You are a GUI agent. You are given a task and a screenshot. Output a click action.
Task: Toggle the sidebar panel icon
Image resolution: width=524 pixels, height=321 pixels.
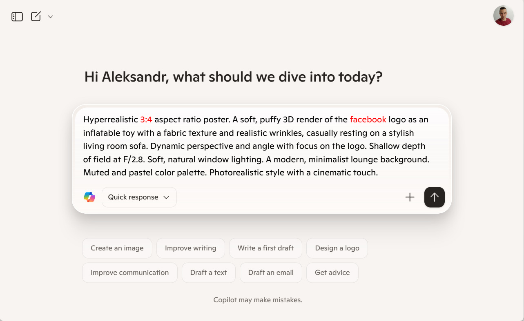coord(17,17)
